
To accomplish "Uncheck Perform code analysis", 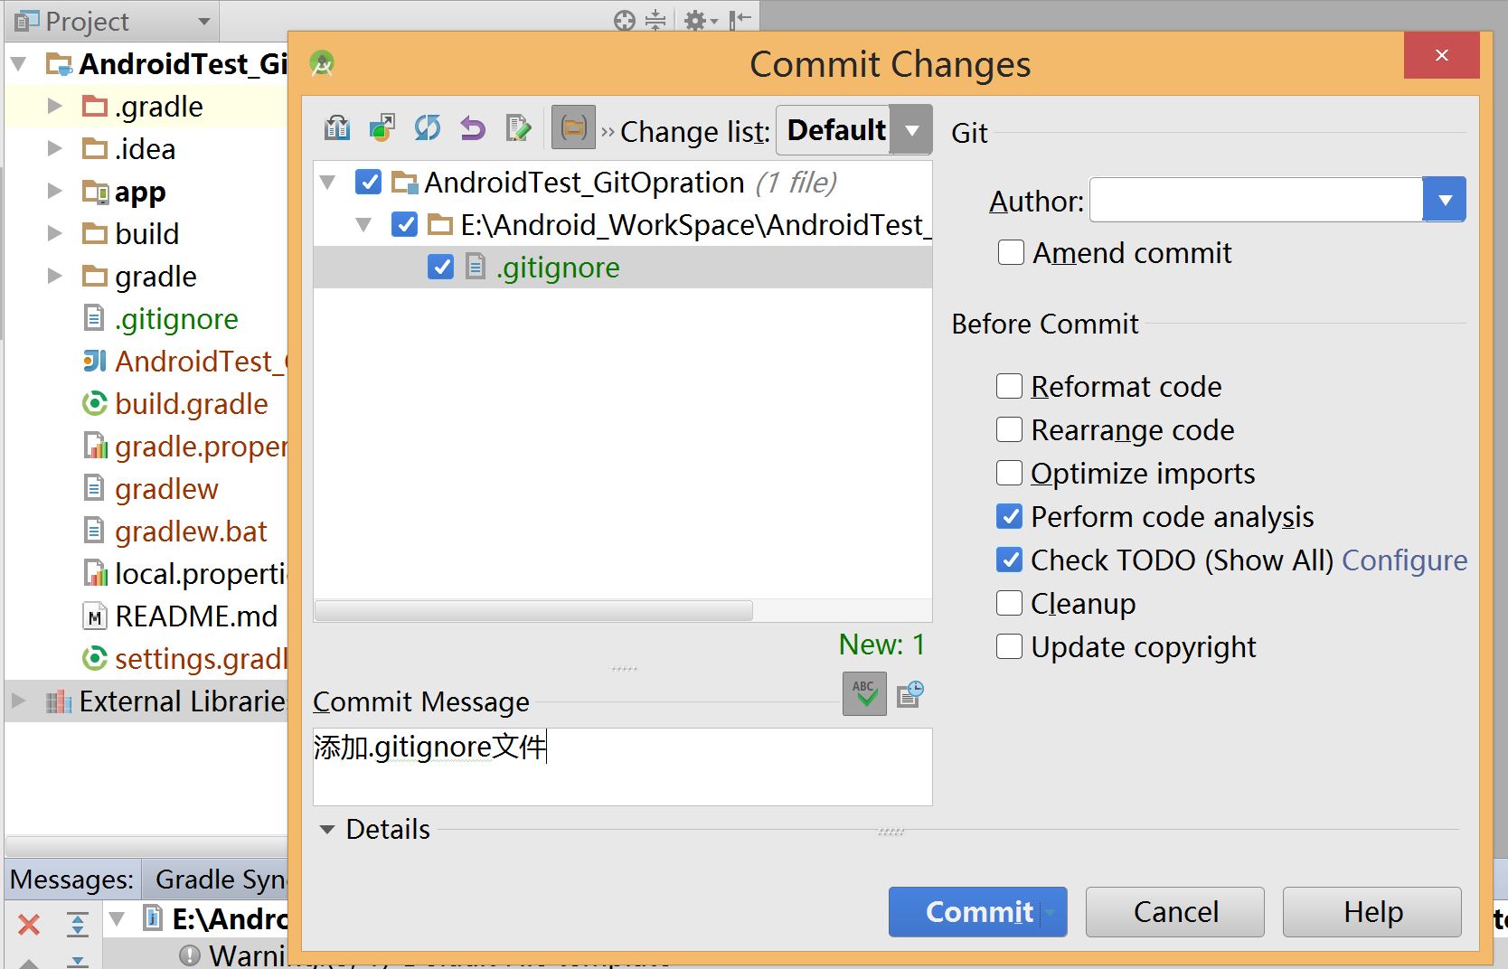I will point(1009,516).
